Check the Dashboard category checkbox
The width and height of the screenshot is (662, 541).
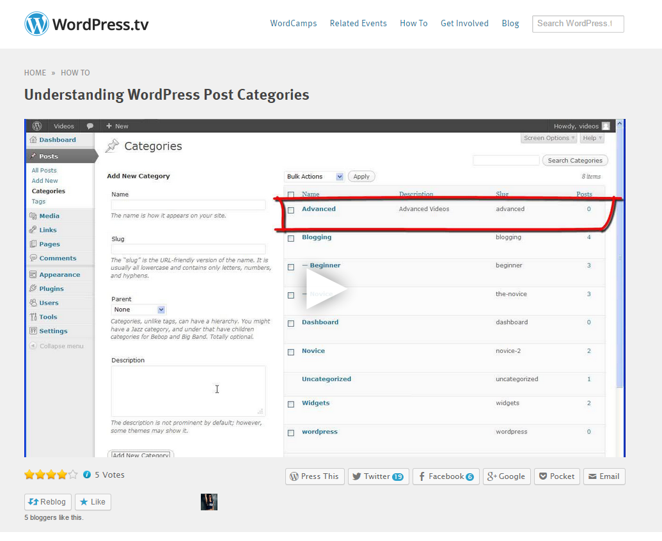click(x=291, y=324)
